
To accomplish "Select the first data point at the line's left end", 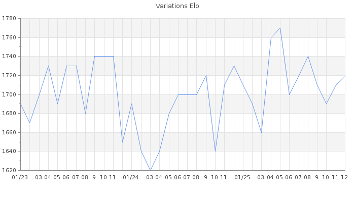I will tap(20, 104).
